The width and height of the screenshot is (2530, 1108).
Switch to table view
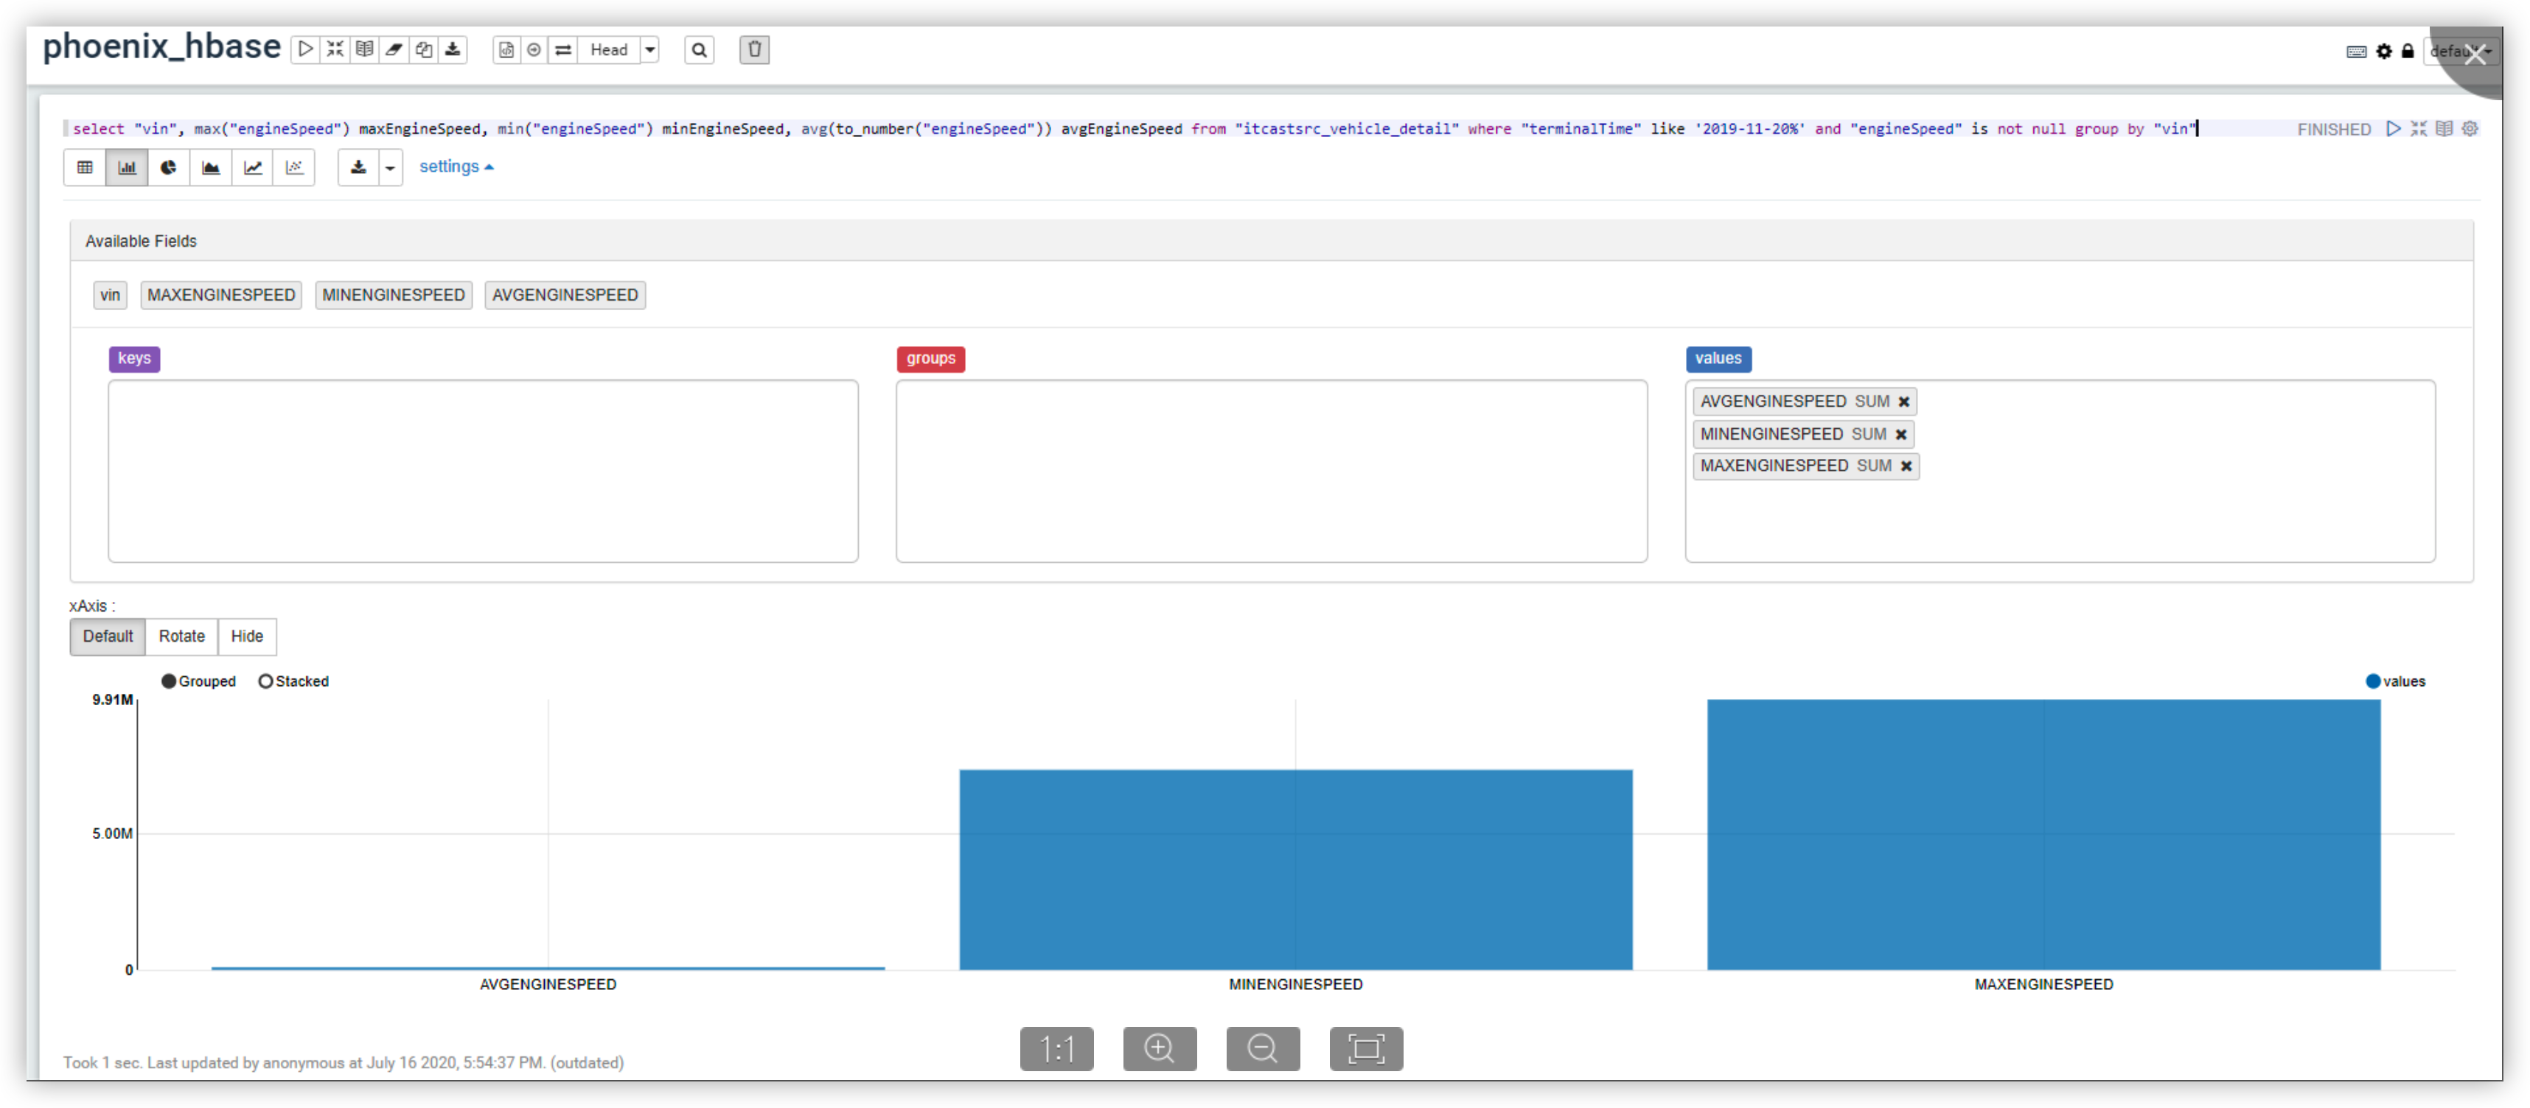point(86,166)
